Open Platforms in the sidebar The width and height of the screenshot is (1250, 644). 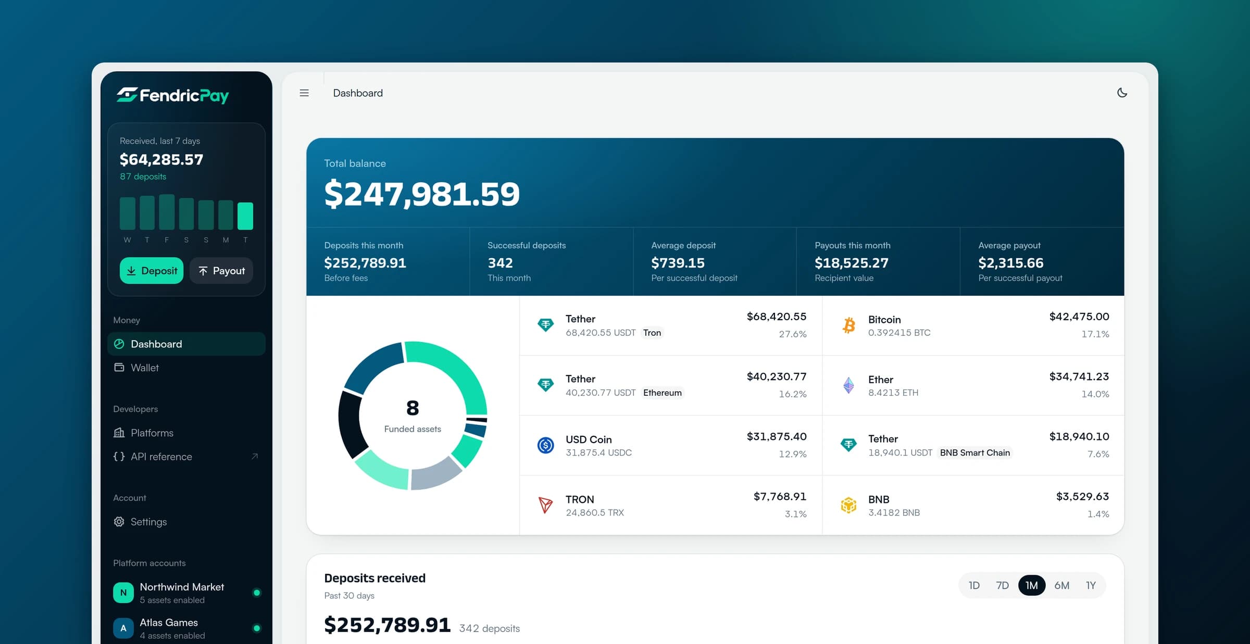point(186,433)
